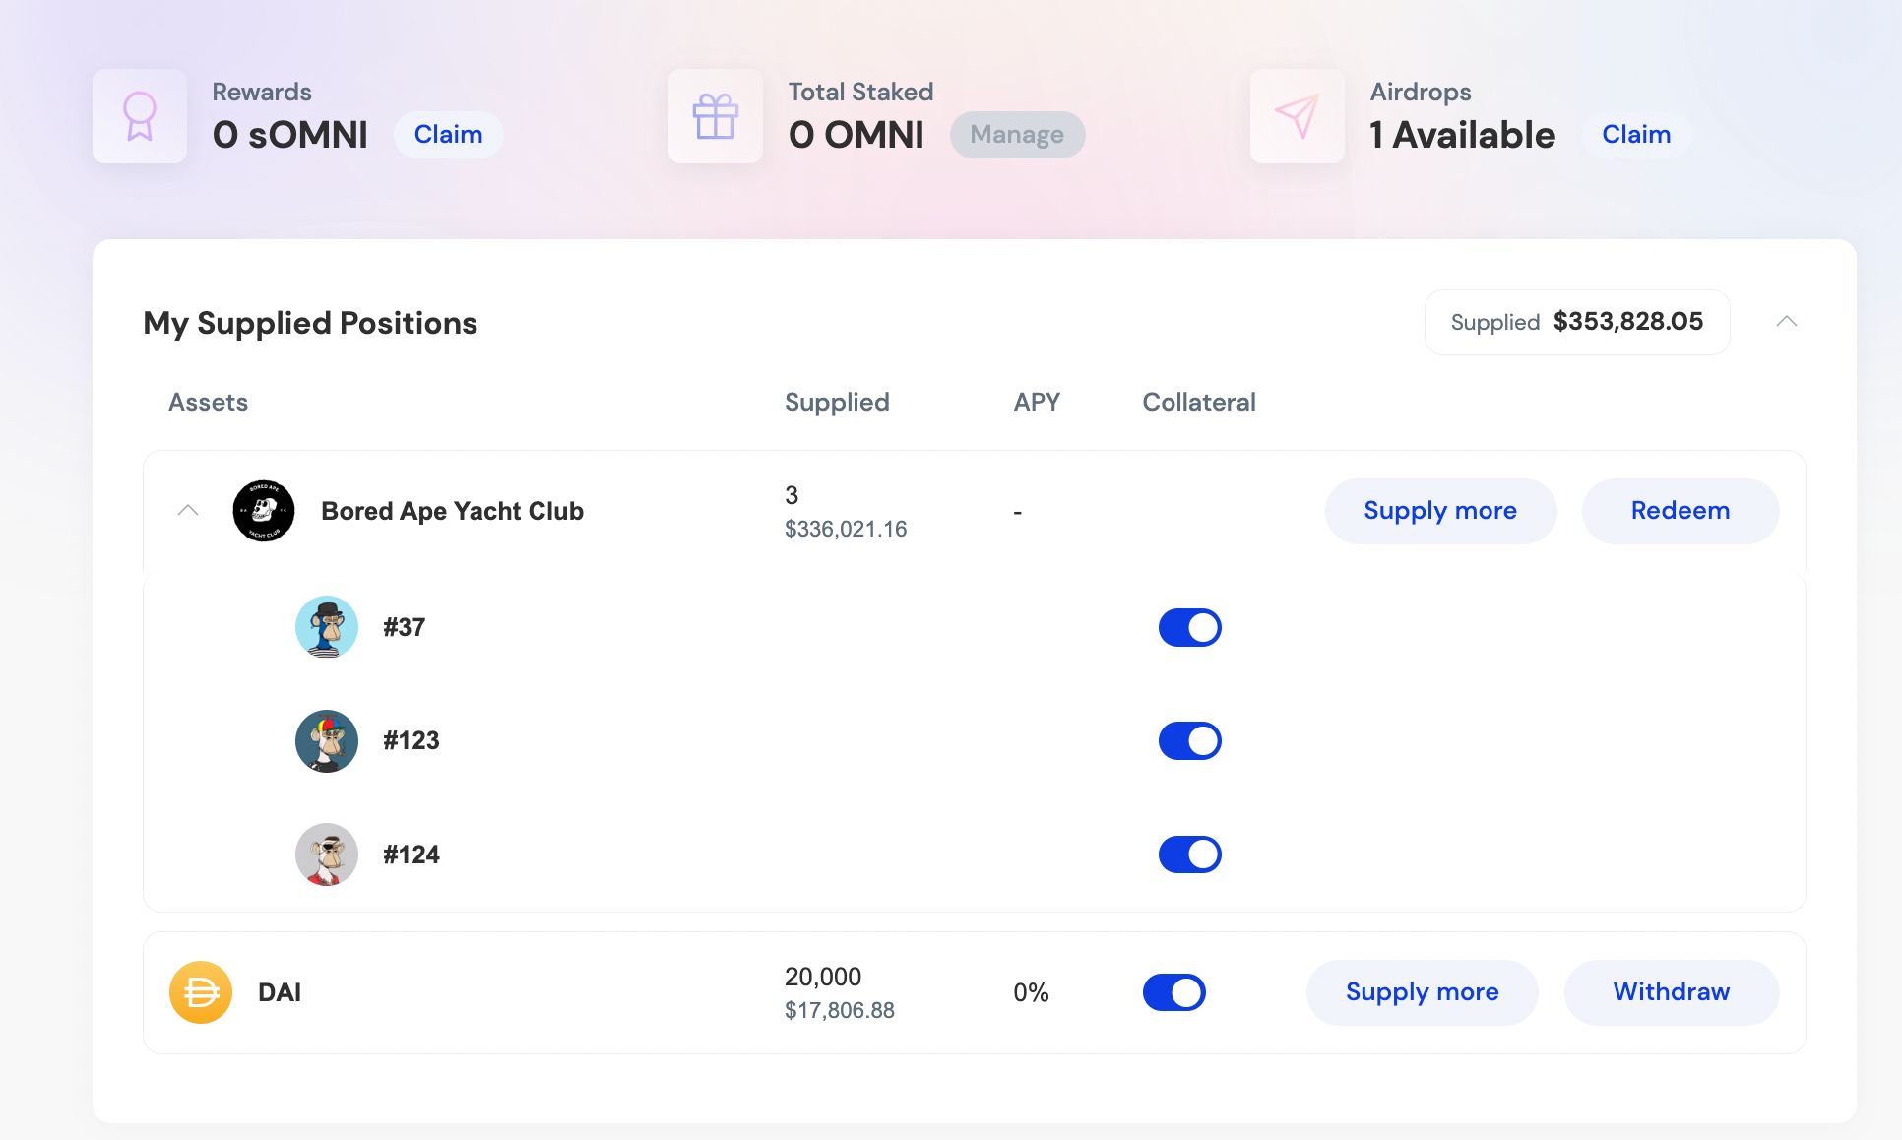Withdraw supplied DAI
This screenshot has width=1902, height=1140.
(1672, 992)
